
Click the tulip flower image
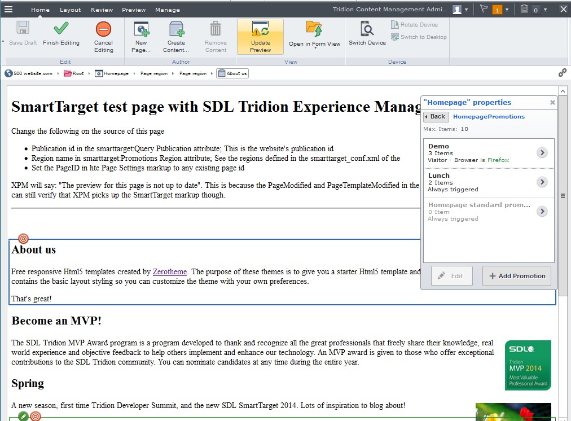point(513,412)
